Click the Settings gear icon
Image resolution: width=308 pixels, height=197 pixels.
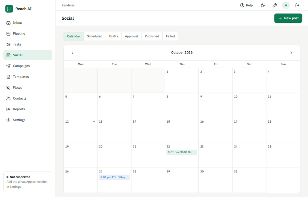pos(8,120)
